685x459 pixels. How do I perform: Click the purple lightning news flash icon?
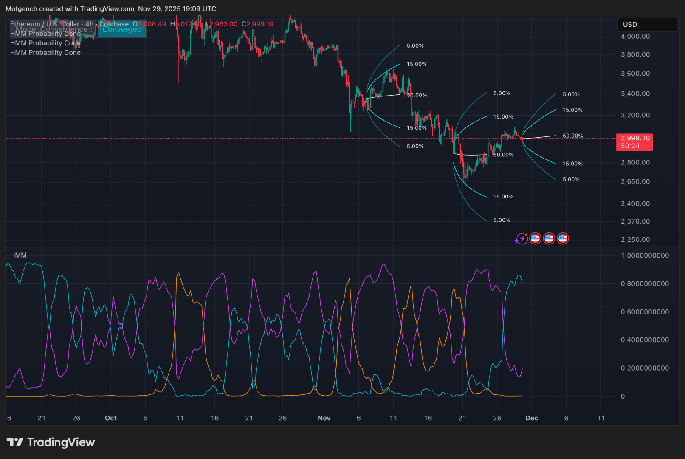(x=521, y=239)
